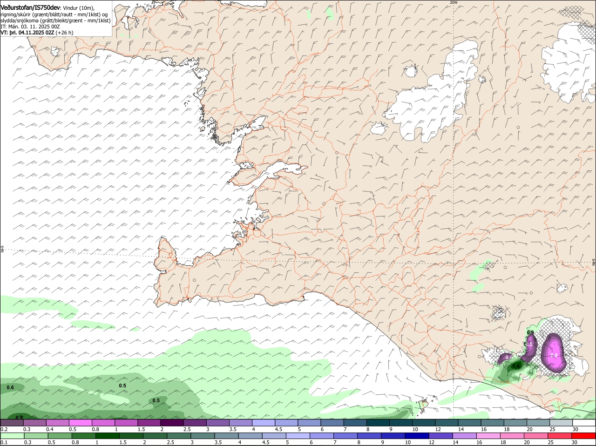596x446 pixels.
Task: Click the '4.5' label on the lower scale
Action: click(266, 442)
